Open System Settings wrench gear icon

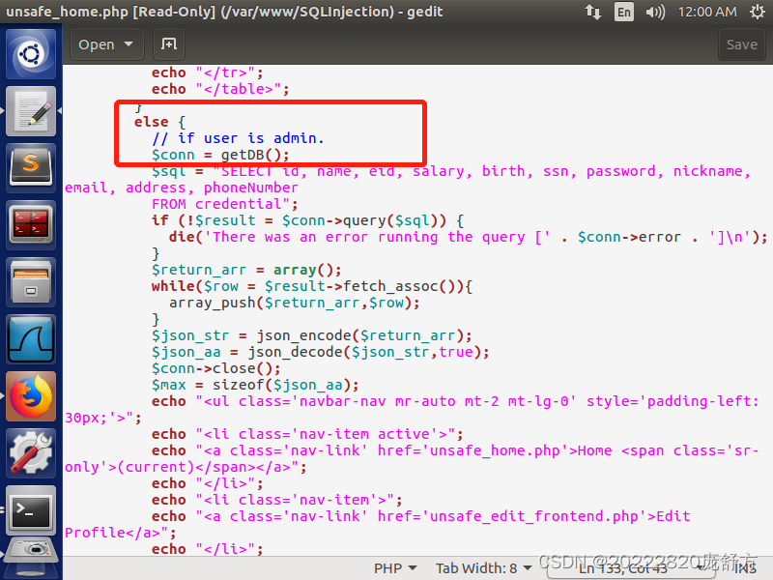coord(31,453)
